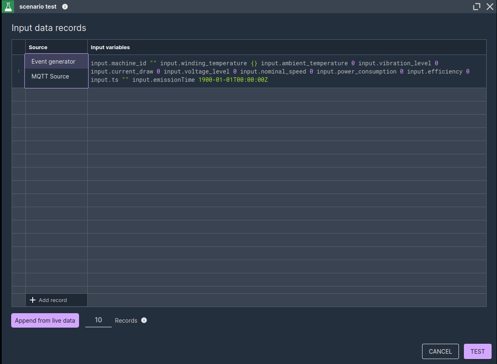
Task: Click the green flask scenario test icon
Action: coord(8,7)
